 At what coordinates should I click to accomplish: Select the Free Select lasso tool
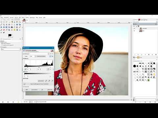7,22
